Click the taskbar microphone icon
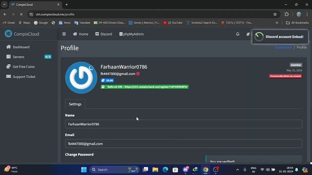Screen dimensions: 312x175 click(245, 170)
